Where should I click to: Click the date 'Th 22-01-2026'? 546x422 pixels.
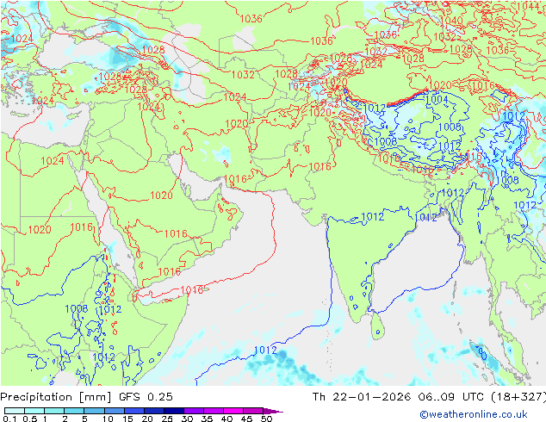pos(362,397)
